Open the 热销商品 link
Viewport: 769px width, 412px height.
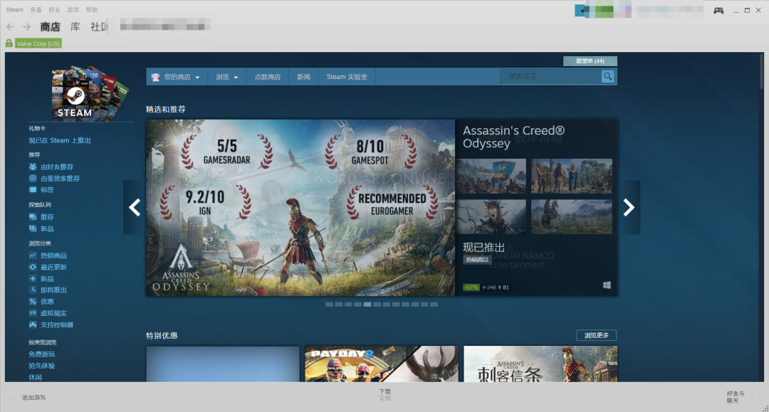click(53, 255)
